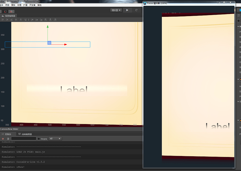Run the preview with the play button
This screenshot has width=241, height=171.
pos(127,10)
